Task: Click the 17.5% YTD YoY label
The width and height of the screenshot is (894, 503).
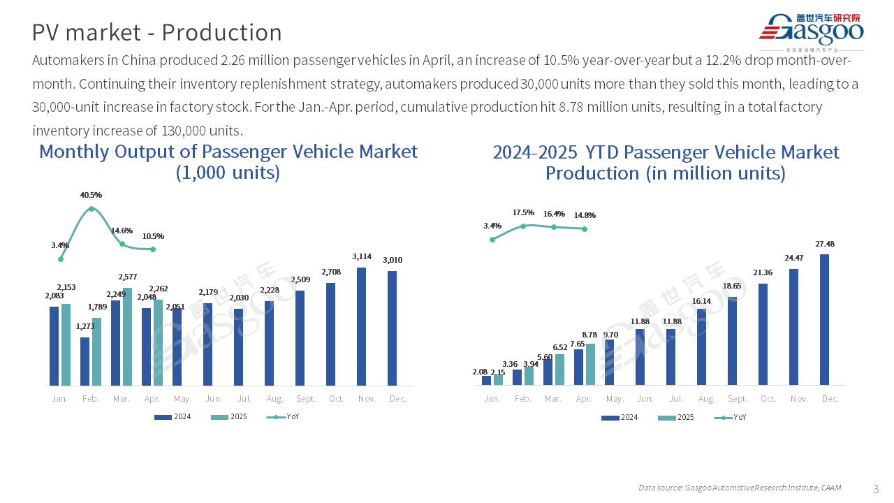Action: tap(523, 212)
